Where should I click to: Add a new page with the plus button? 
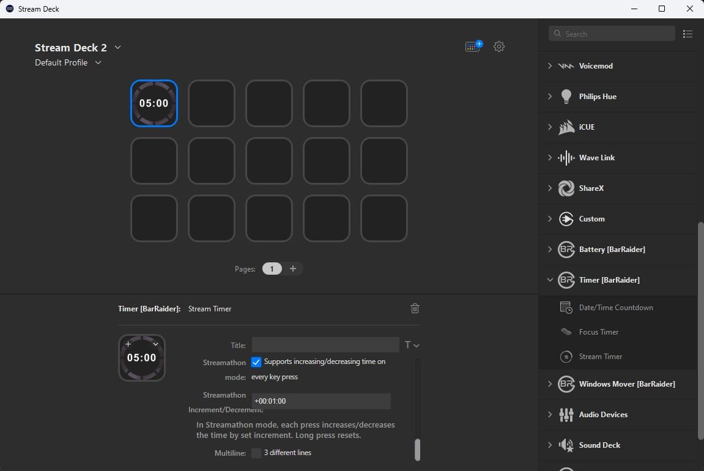coord(293,269)
